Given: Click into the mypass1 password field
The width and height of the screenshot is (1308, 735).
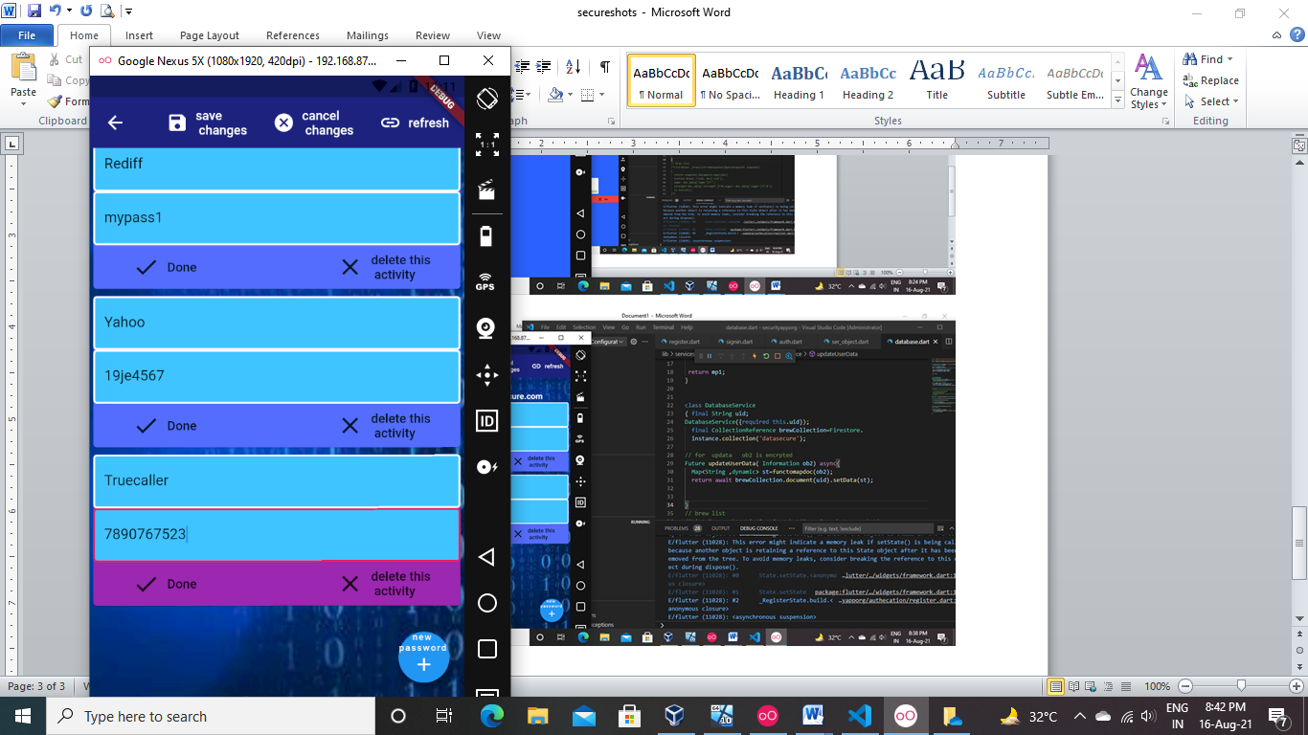Looking at the screenshot, I should [277, 217].
